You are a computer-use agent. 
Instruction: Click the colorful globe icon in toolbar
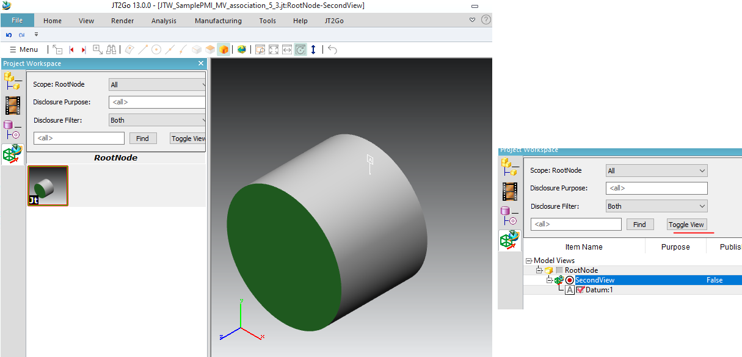pyautogui.click(x=242, y=49)
